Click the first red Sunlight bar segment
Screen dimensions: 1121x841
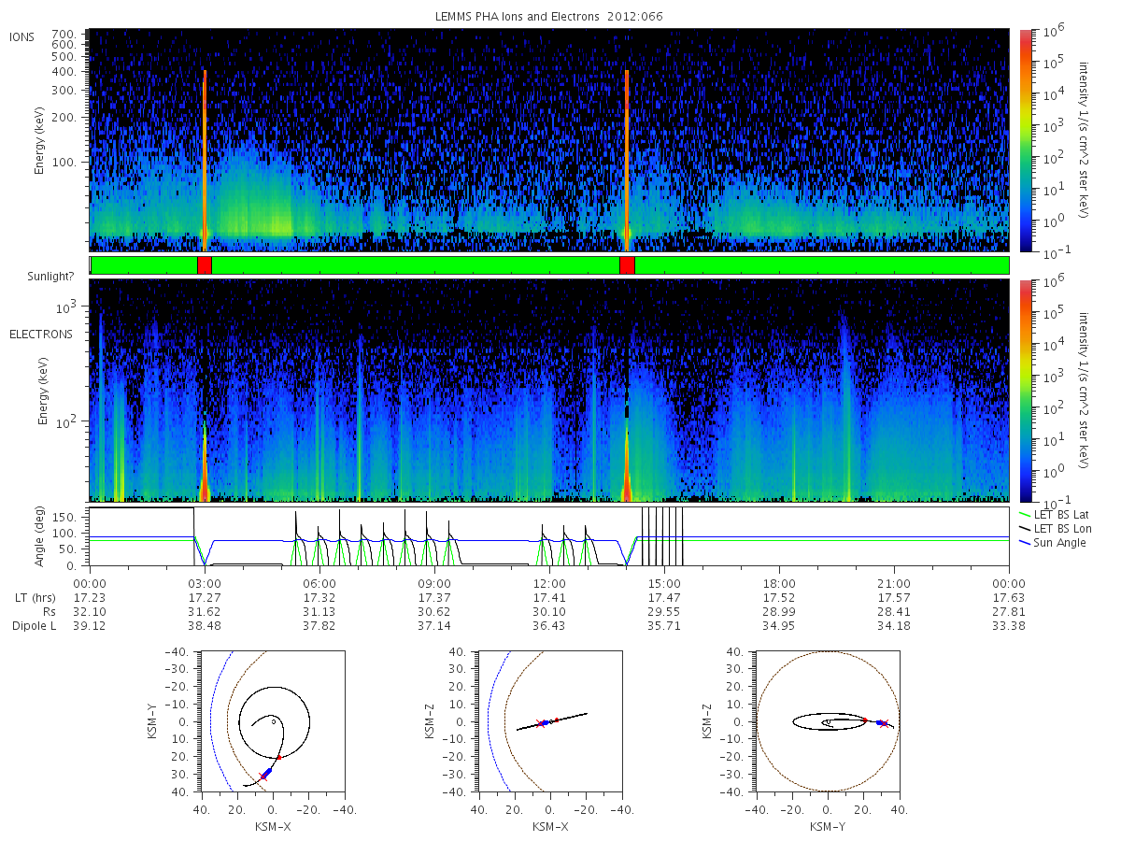[205, 265]
